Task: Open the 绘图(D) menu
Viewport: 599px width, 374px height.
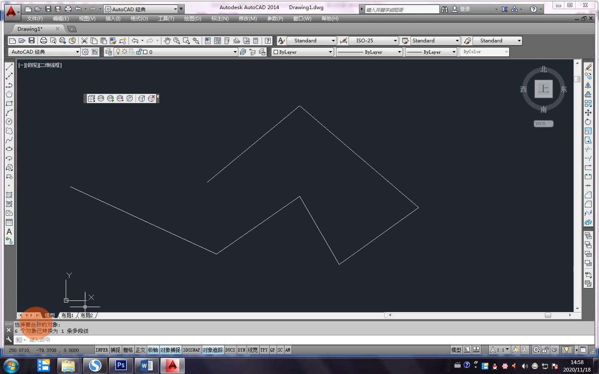Action: 192,19
